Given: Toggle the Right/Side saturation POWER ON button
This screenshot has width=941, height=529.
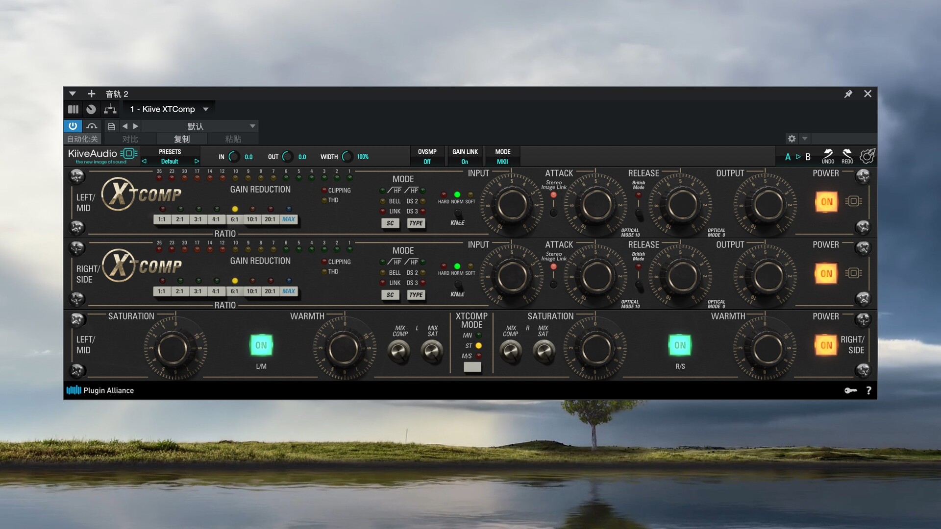Looking at the screenshot, I should click(x=826, y=345).
